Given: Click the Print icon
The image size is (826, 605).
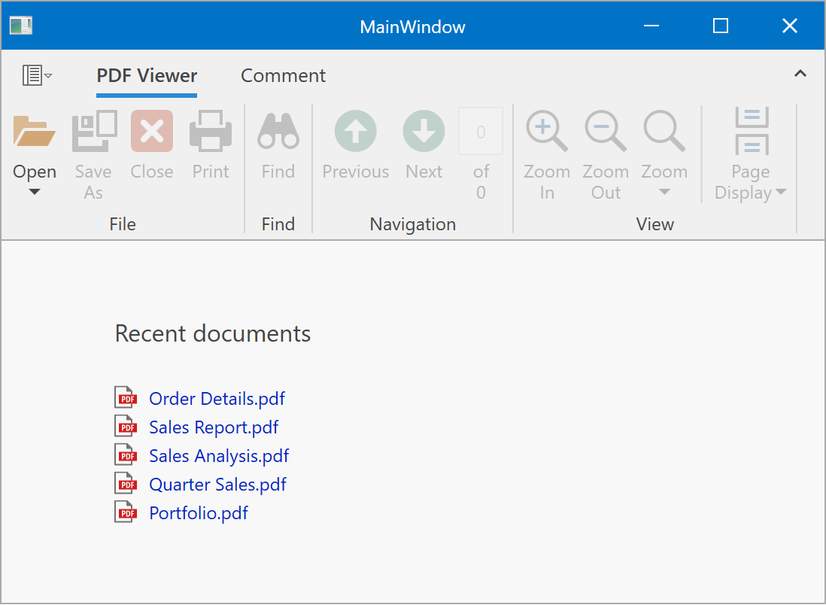Looking at the screenshot, I should (211, 132).
